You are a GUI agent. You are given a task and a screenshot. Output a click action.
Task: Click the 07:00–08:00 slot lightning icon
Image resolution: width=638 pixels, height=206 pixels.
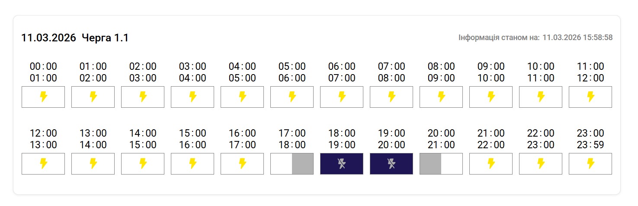[391, 97]
